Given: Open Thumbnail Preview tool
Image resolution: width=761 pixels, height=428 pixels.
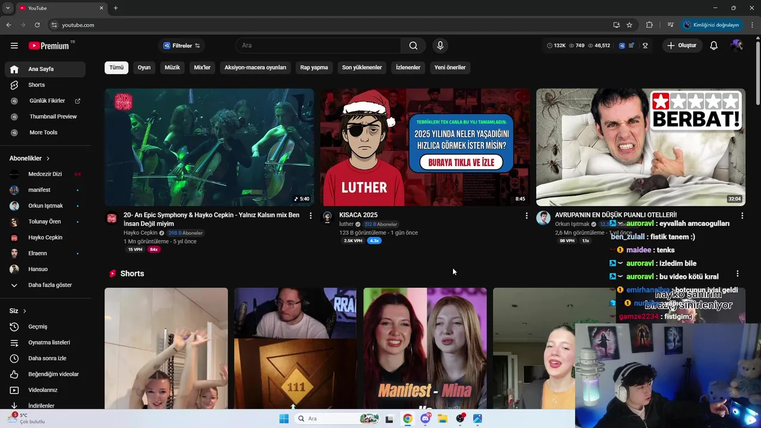Looking at the screenshot, I should pyautogui.click(x=45, y=117).
